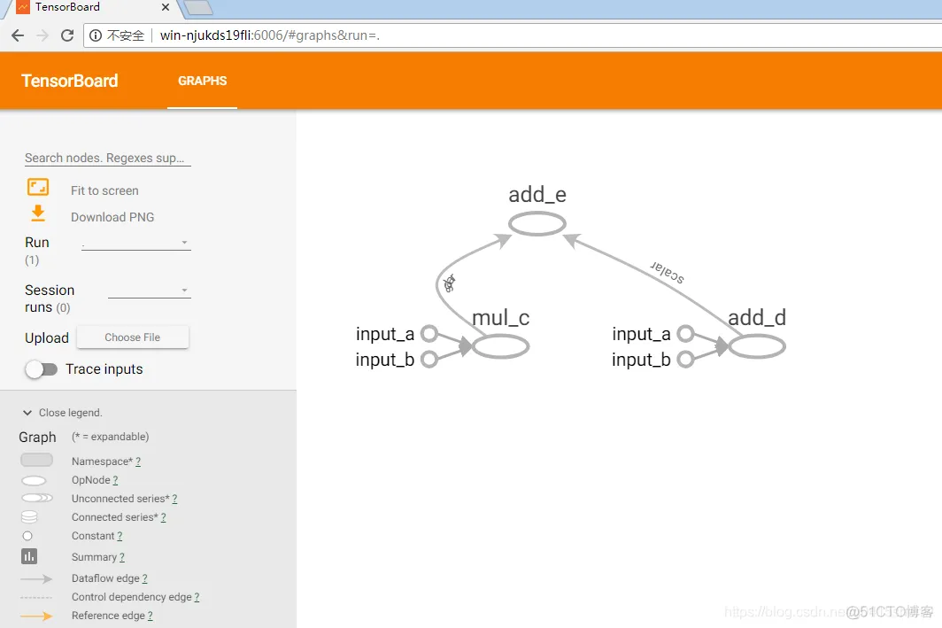
Task: Click the TensorBoard title in the header
Action: tap(70, 81)
